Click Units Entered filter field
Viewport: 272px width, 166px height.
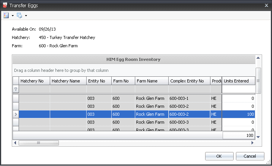point(238,89)
